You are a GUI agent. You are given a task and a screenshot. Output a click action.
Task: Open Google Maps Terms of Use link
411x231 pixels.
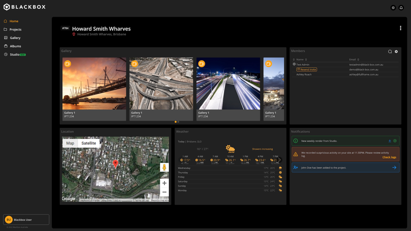(x=142, y=200)
